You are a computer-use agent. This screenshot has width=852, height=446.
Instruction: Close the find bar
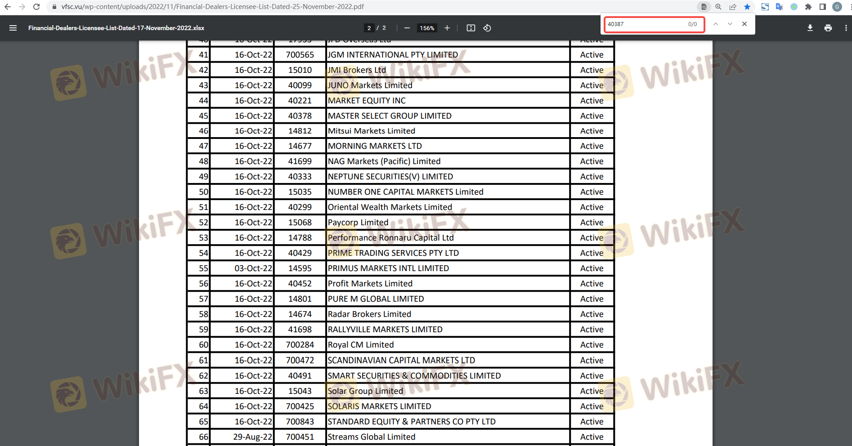click(744, 24)
